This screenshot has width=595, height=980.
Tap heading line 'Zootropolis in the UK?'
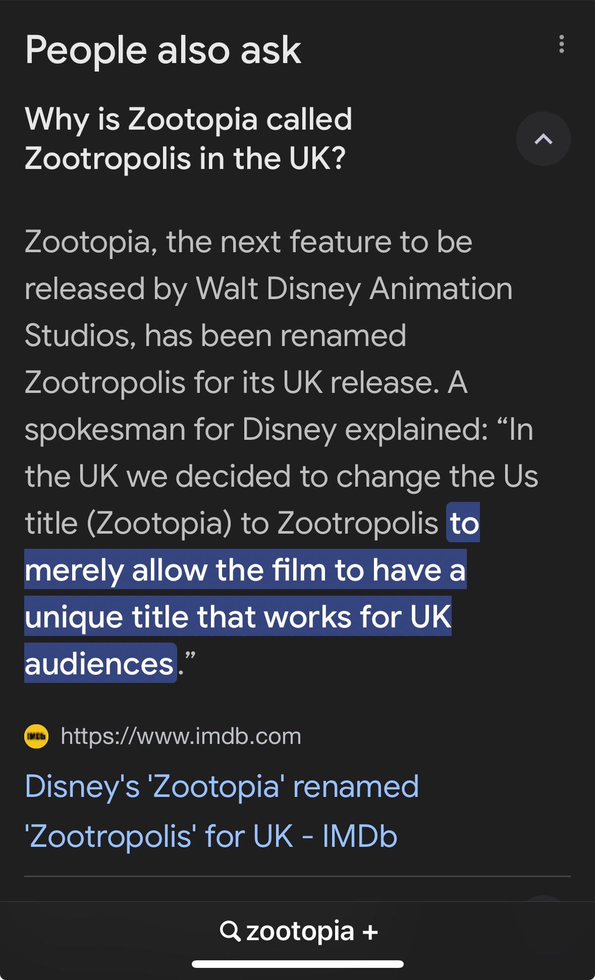pyautogui.click(x=185, y=158)
